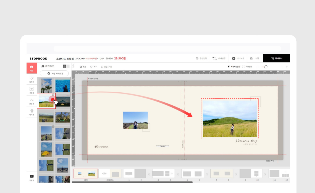Collapse the photo panel with arrow

(73, 66)
